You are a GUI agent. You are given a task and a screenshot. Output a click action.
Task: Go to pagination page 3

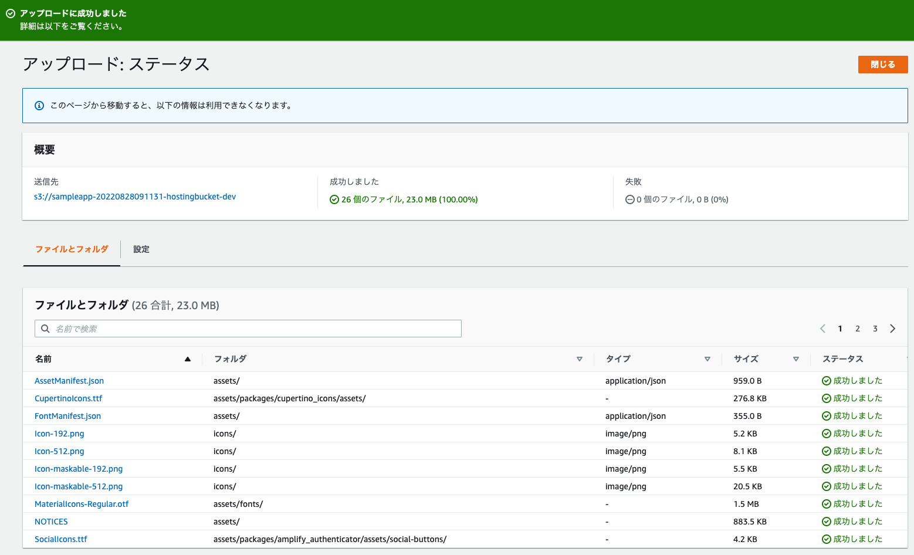tap(875, 329)
